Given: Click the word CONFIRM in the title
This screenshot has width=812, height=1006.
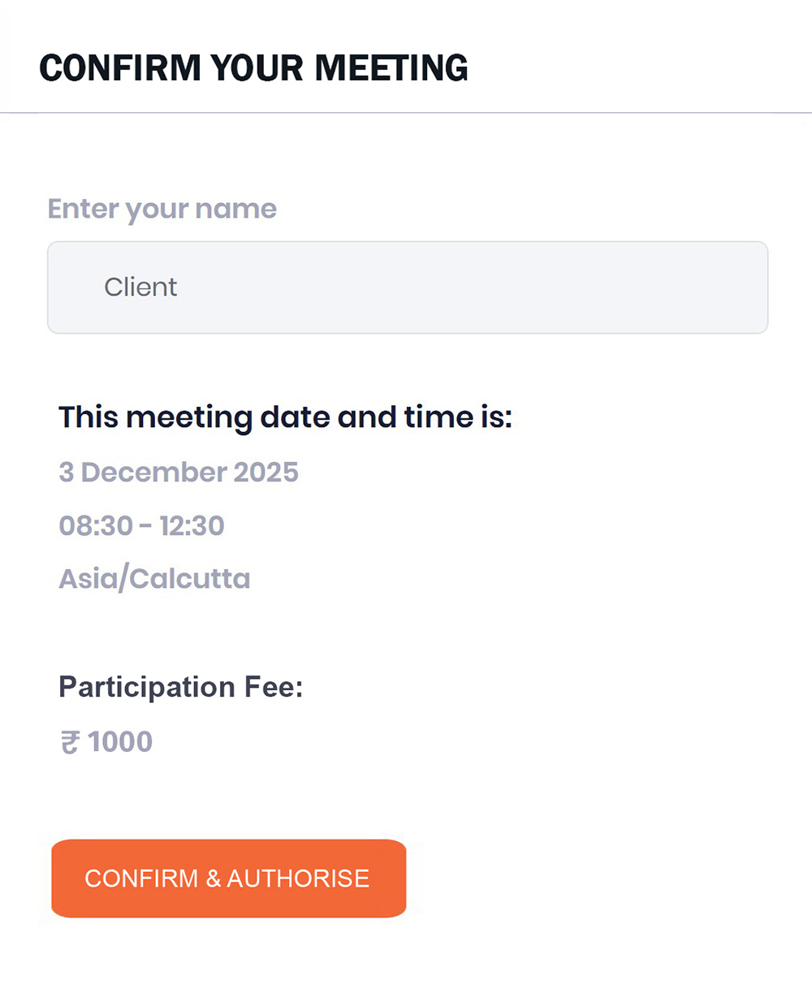Looking at the screenshot, I should coord(120,68).
